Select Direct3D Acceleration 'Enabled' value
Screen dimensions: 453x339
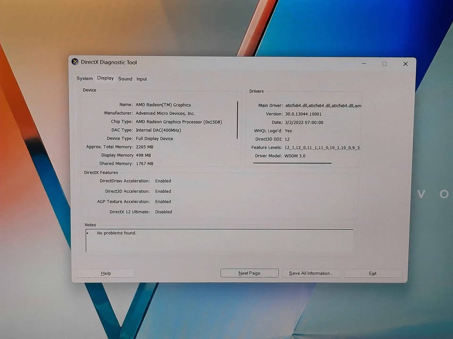(x=163, y=192)
